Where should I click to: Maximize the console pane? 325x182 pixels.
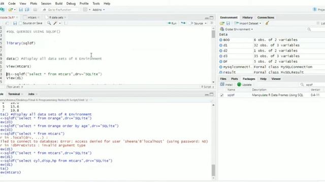(211, 95)
